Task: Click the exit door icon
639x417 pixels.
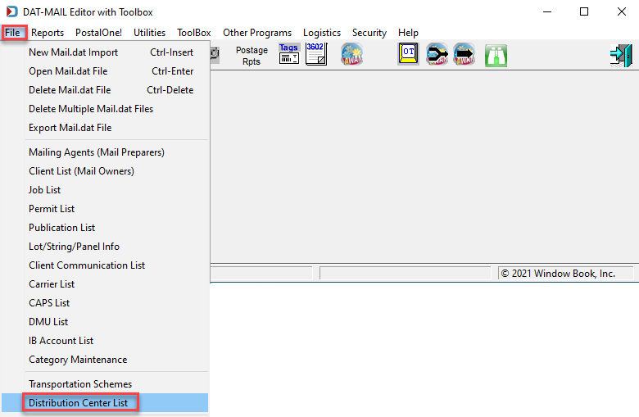Action: click(x=621, y=56)
